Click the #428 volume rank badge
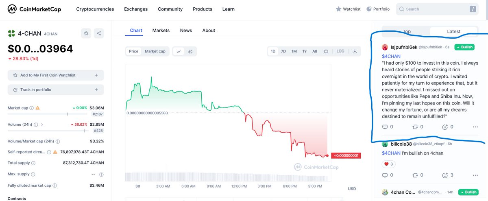Screen dimensions: 488x201 98,131
